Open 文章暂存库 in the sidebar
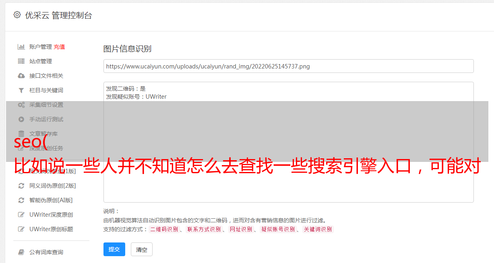This screenshot has height=263, width=494. click(43, 134)
